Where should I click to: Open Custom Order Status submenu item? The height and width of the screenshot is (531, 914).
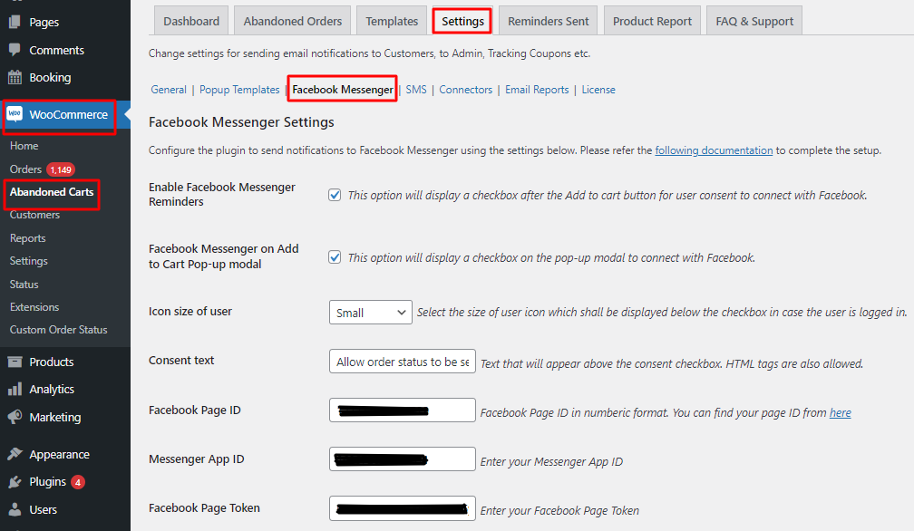(x=58, y=330)
